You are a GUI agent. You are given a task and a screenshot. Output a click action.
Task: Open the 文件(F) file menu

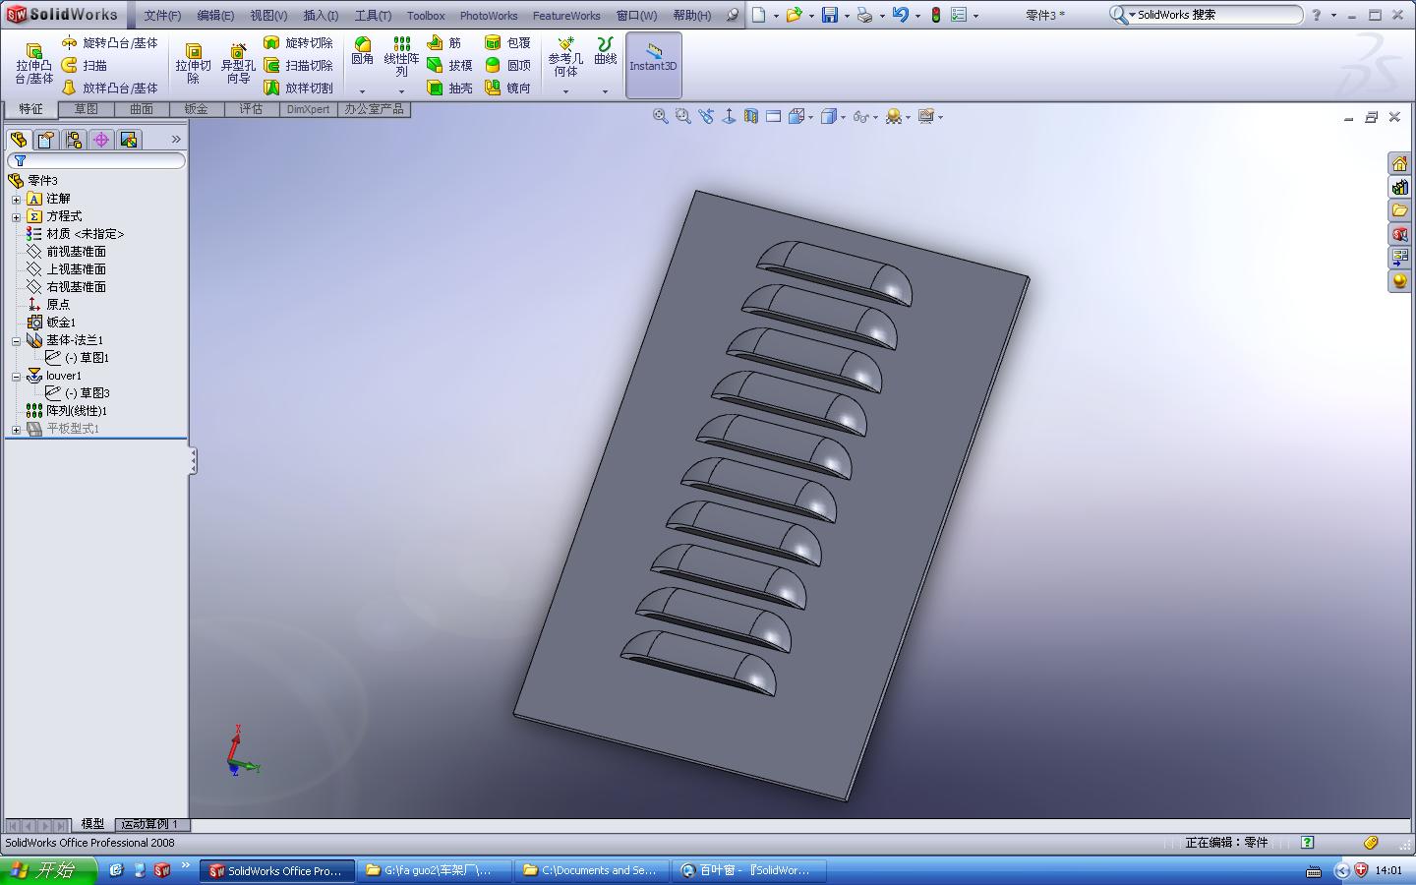162,16
